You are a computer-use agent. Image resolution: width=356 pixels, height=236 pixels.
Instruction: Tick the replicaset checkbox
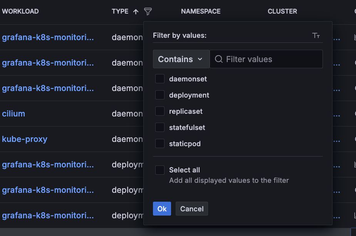[x=160, y=111]
